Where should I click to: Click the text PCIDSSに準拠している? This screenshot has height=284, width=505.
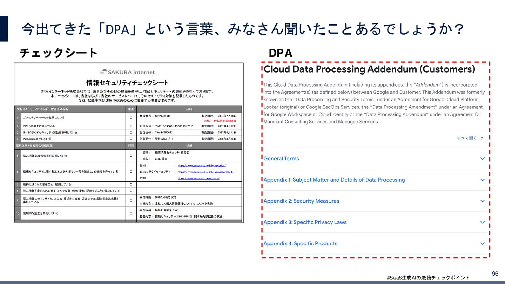coord(37,139)
